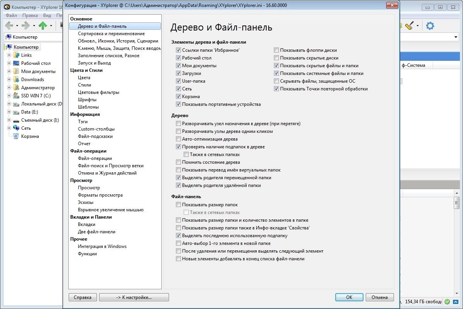This screenshot has height=309, width=463.
Task: Click the XYplorer app icon in main title bar
Action: tap(7, 7)
